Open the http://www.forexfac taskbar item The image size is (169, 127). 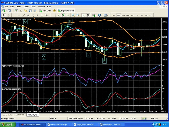[85, 125]
